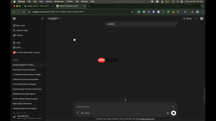Open a new browser tab

pyautogui.click(x=89, y=6)
